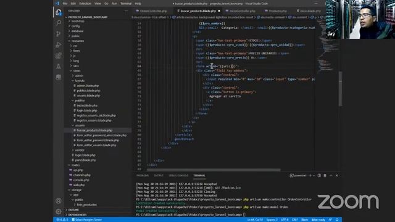Open the Selection menu
The height and width of the screenshot is (222, 395).
[85, 4]
